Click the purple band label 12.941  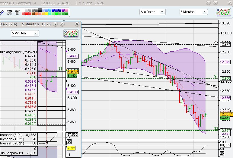pyautogui.click(x=225, y=62)
